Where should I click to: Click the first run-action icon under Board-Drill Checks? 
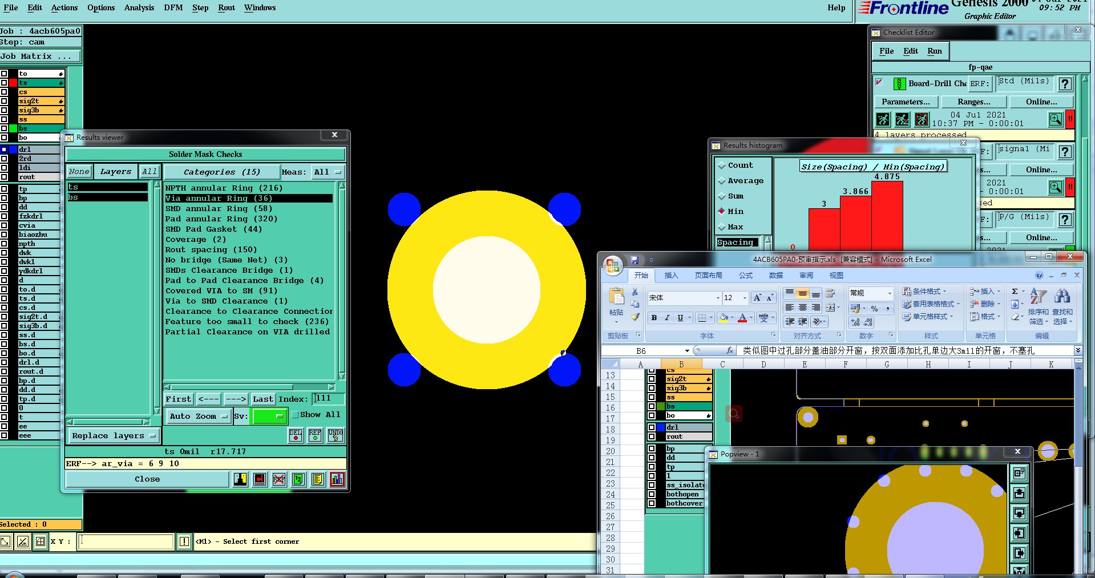(883, 119)
